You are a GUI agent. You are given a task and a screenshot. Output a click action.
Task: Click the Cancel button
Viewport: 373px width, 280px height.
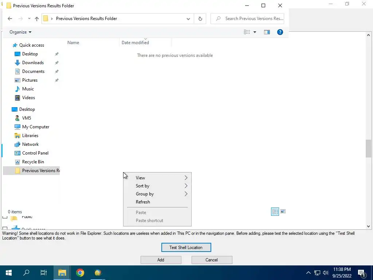pyautogui.click(x=212, y=260)
